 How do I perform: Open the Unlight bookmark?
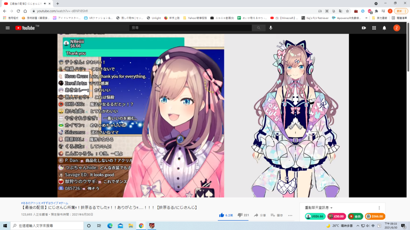point(154,18)
